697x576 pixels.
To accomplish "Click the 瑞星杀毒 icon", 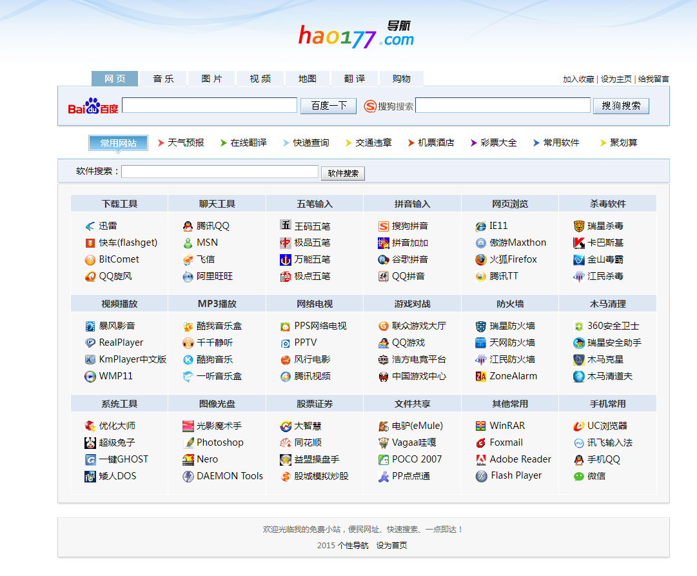I will (x=578, y=226).
